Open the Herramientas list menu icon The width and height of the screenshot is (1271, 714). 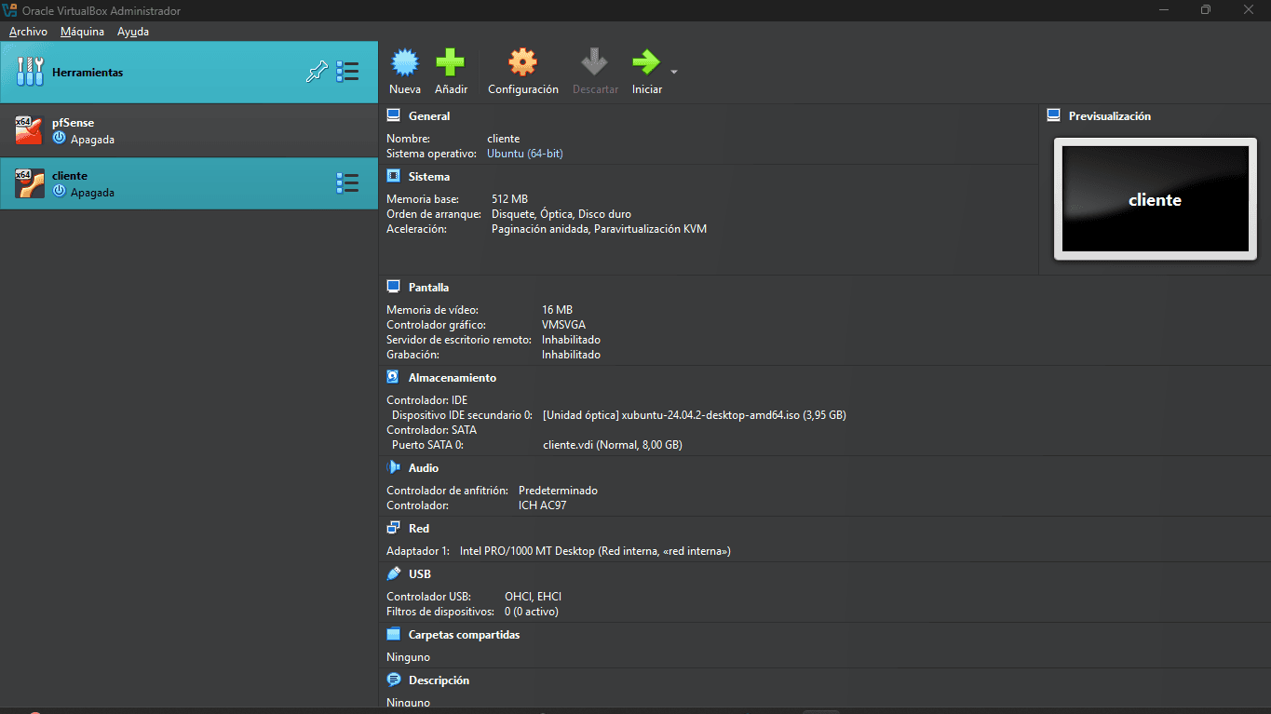point(347,72)
